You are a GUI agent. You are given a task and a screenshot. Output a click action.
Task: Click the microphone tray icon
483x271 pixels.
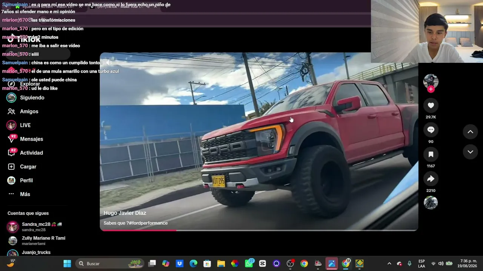pos(409,263)
